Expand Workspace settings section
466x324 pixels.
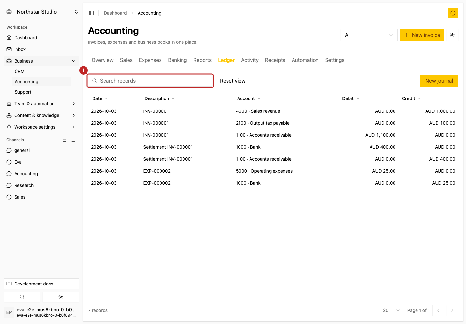[x=41, y=127]
